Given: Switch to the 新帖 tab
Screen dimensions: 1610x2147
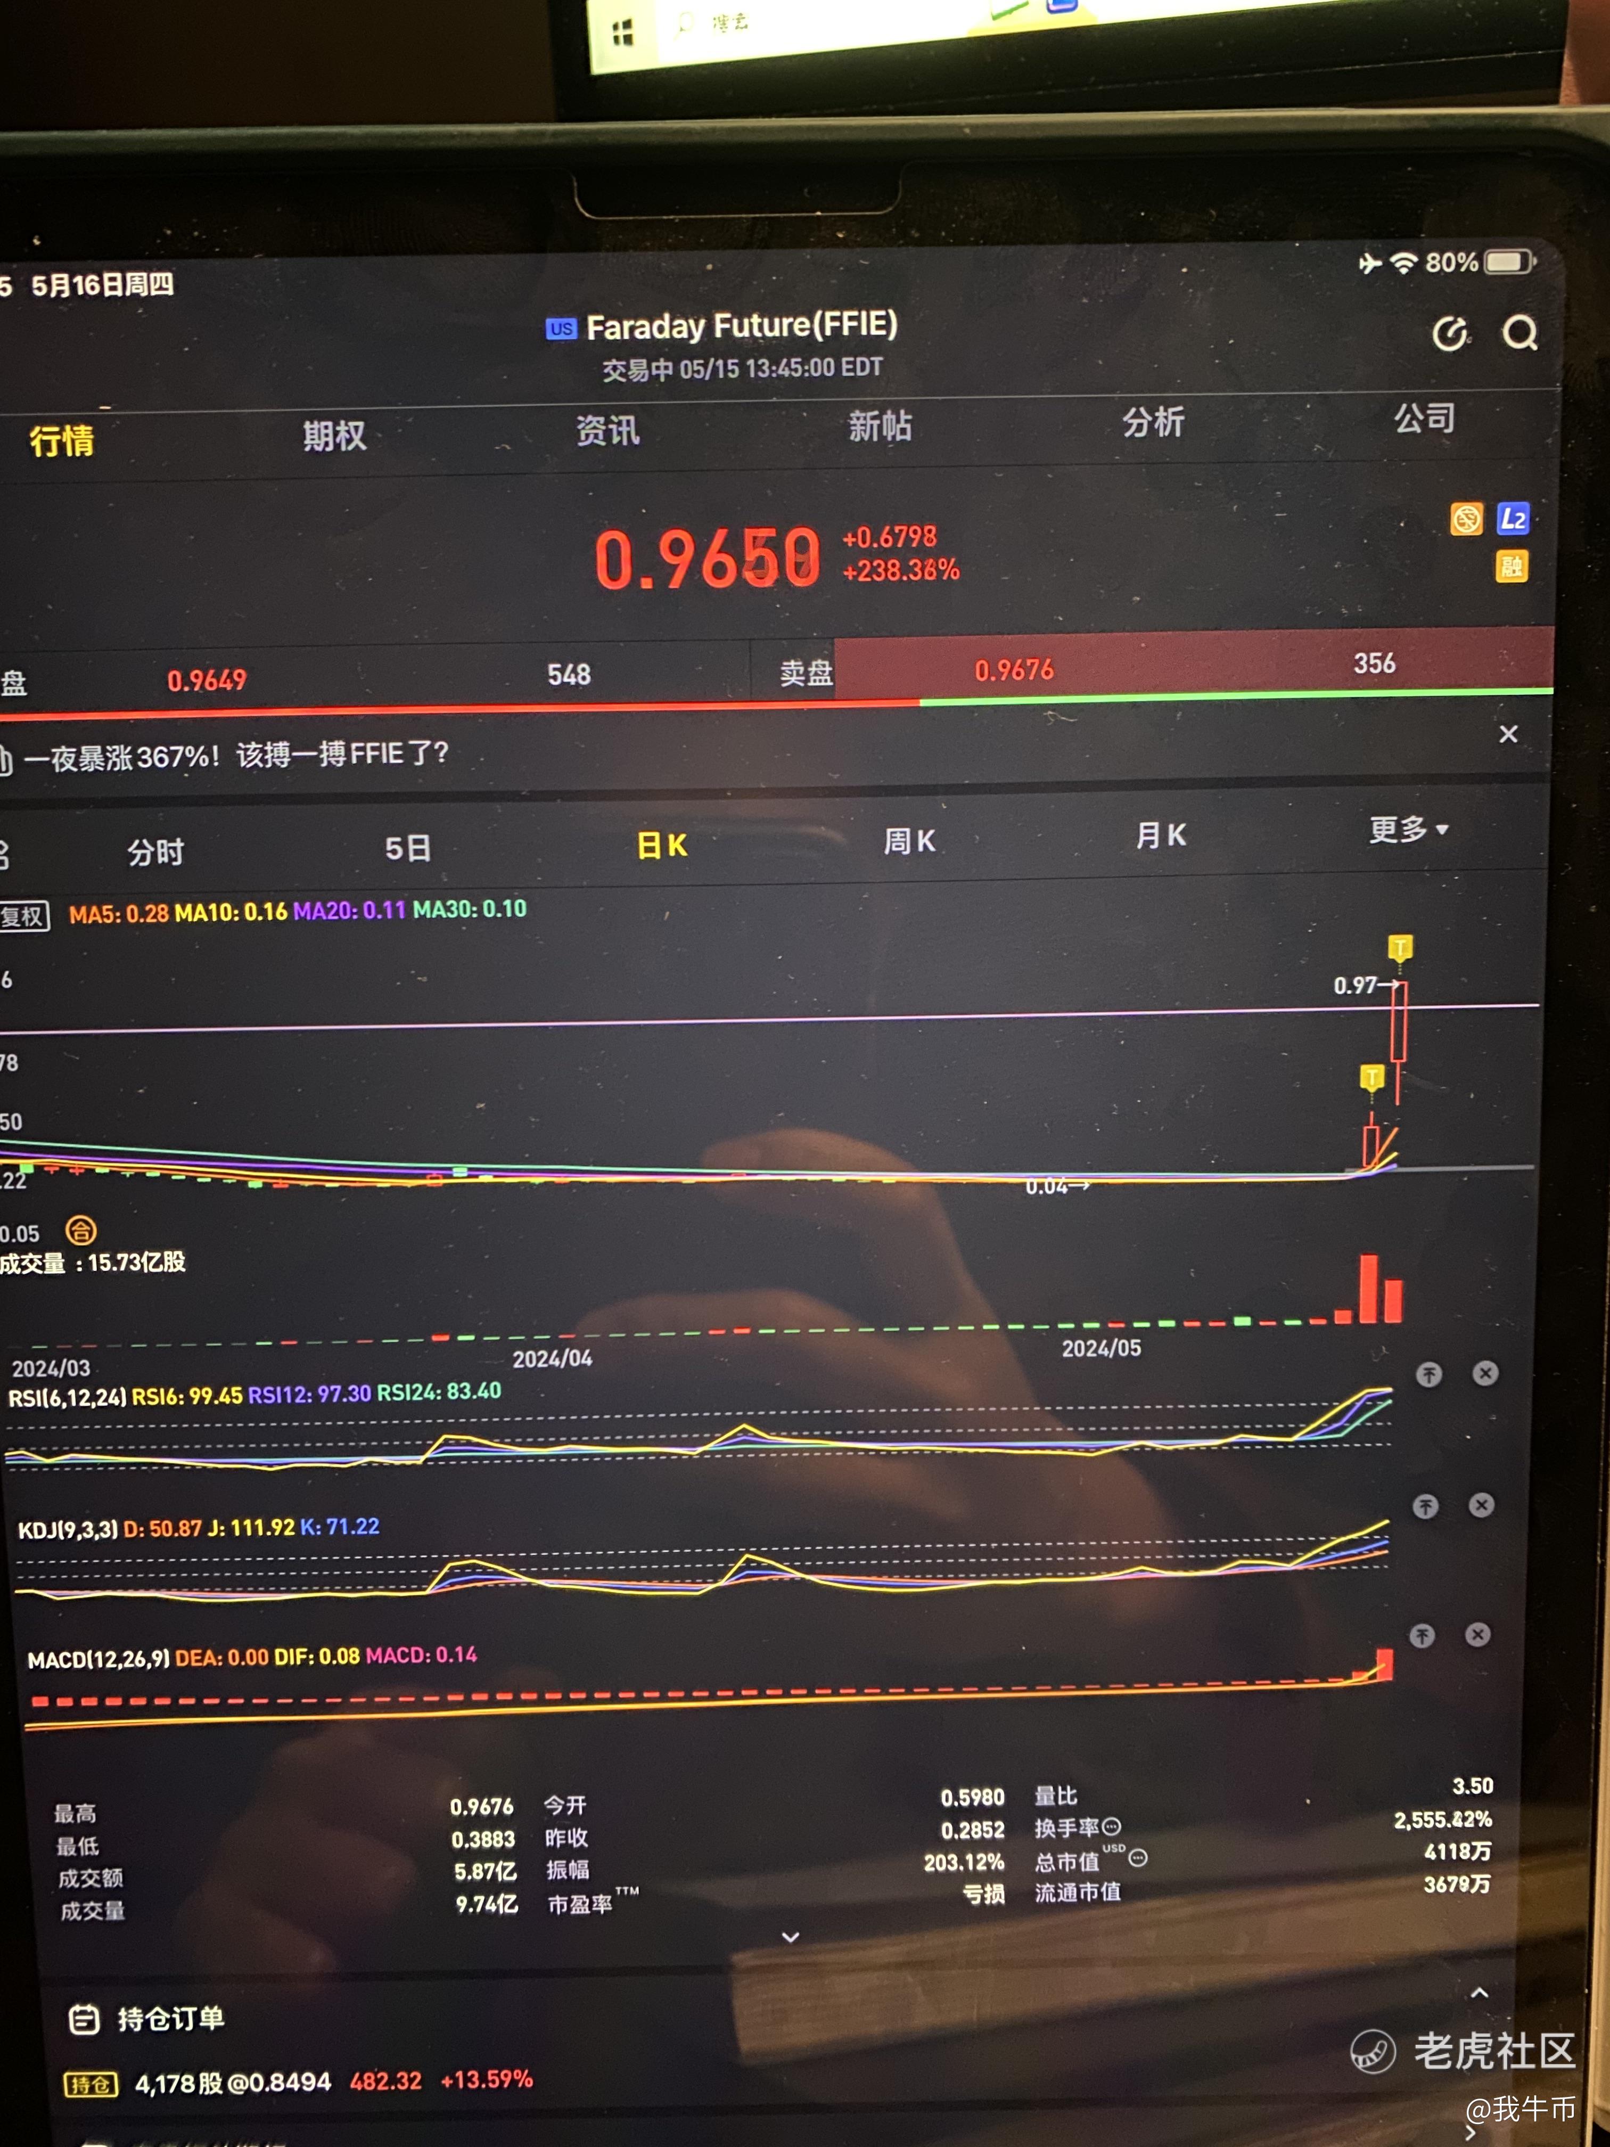Looking at the screenshot, I should pyautogui.click(x=880, y=425).
